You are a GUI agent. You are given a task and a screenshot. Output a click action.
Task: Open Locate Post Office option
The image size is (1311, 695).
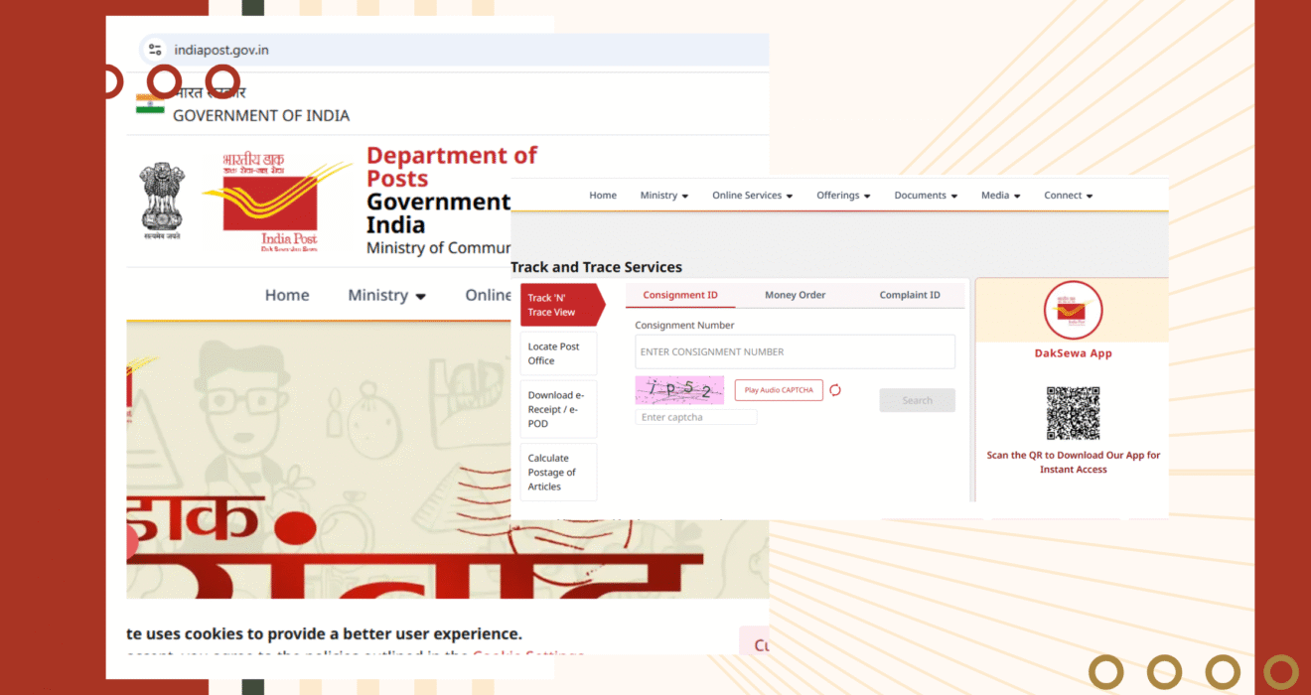(558, 353)
